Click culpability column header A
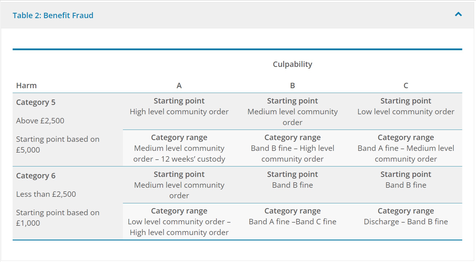The image size is (476, 262). click(x=179, y=85)
